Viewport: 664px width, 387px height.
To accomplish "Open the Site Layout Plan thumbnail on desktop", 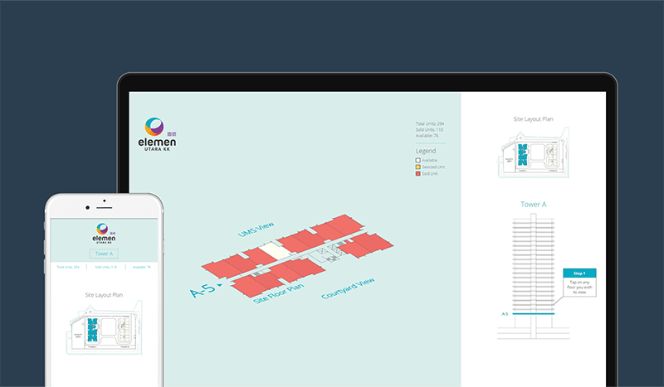I will click(x=534, y=152).
